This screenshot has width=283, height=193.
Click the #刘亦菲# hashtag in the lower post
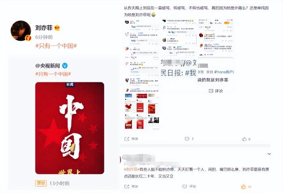132,170
